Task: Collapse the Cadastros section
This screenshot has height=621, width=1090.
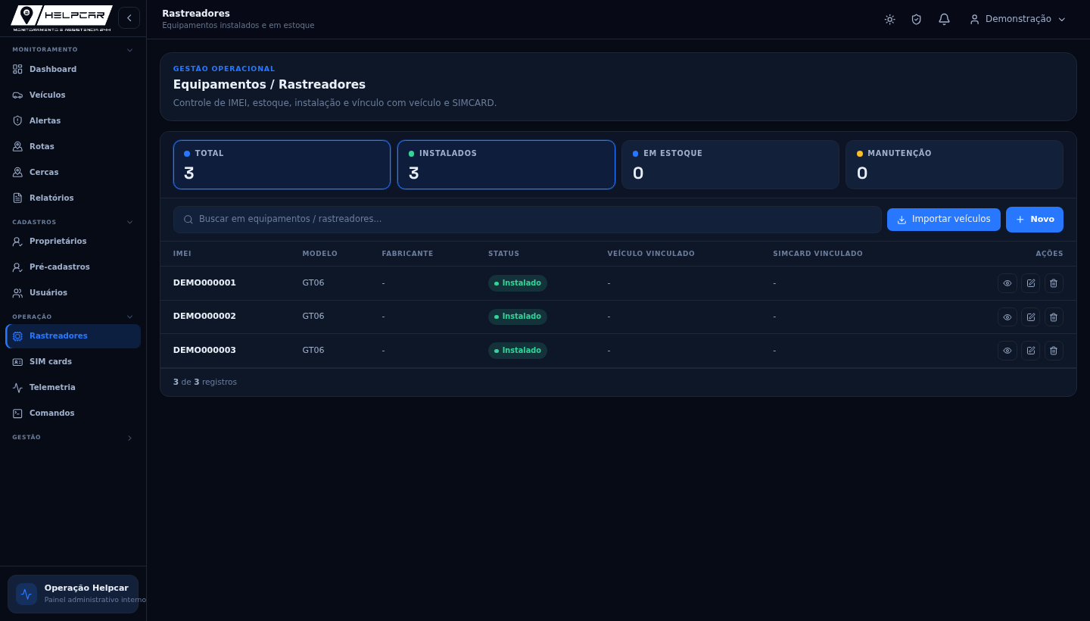Action: tap(73, 222)
